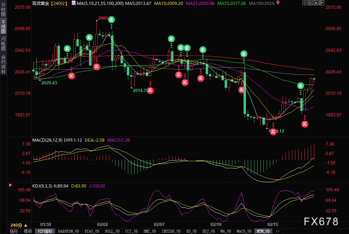
Task: Click the exit-arrow icon at top right
Action: (322, 3)
